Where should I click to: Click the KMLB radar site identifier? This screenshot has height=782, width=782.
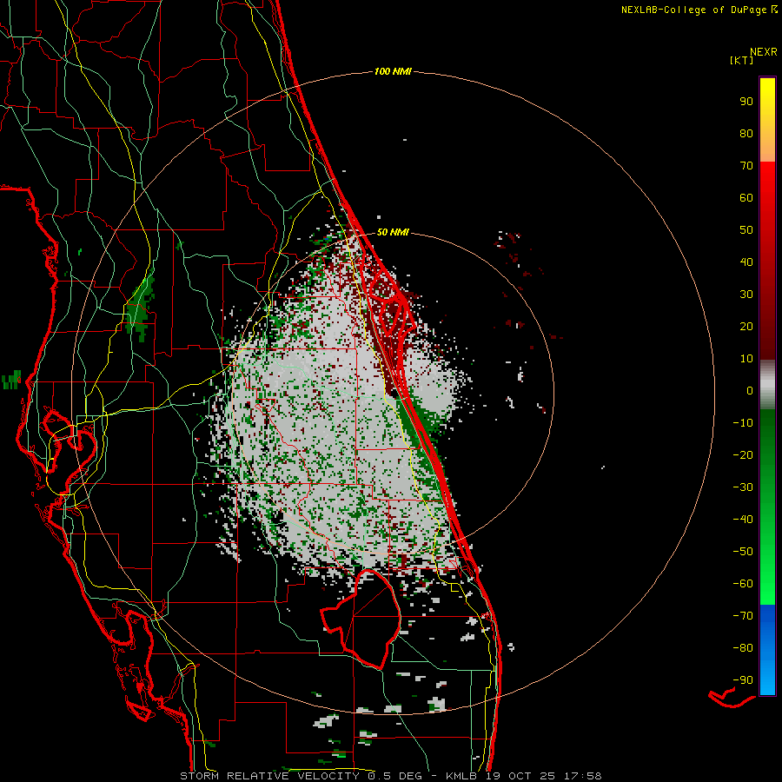[461, 776]
